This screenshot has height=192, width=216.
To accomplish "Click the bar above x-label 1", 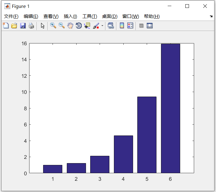I will click(x=53, y=169).
